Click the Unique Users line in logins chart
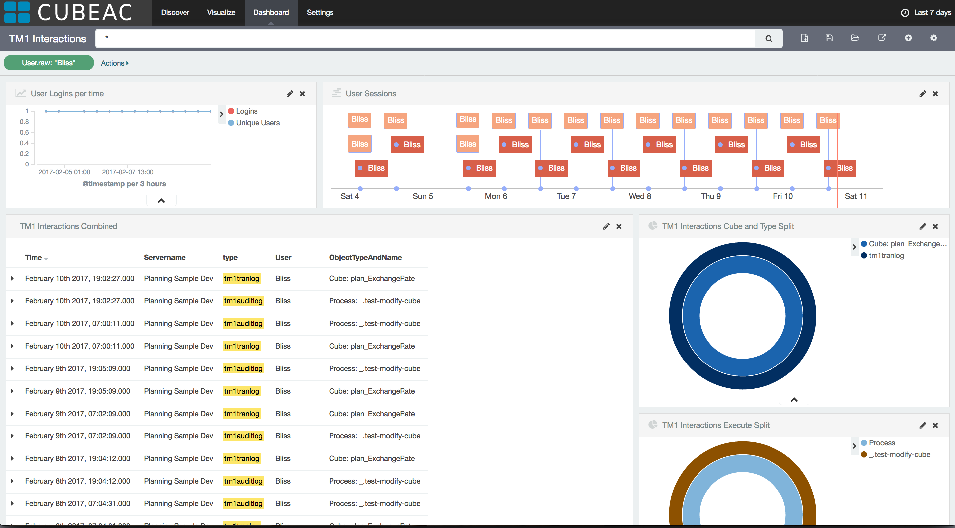This screenshot has width=955, height=528. tap(128, 111)
